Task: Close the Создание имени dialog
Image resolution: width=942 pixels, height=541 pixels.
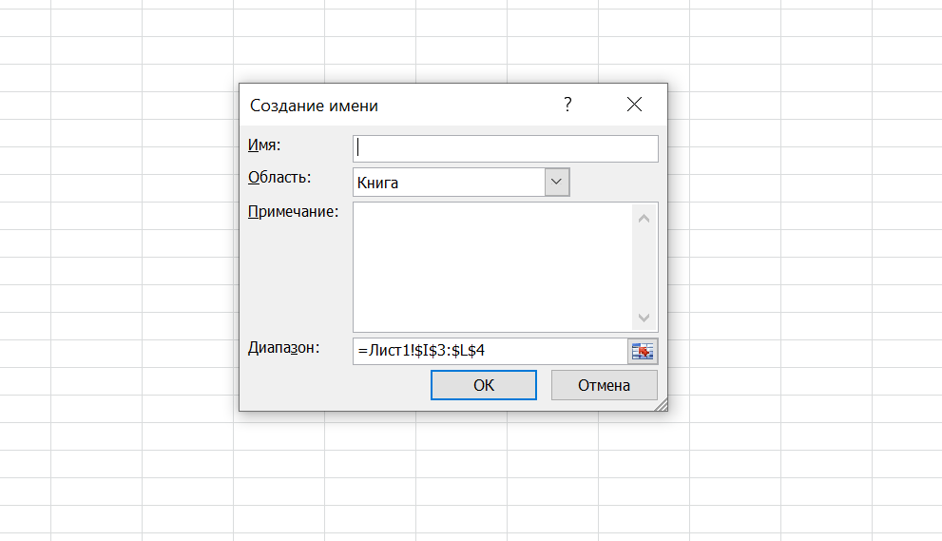Action: pyautogui.click(x=634, y=105)
